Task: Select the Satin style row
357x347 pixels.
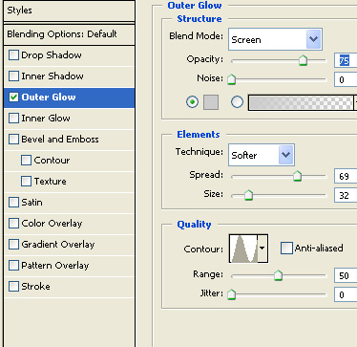Action: point(70,203)
